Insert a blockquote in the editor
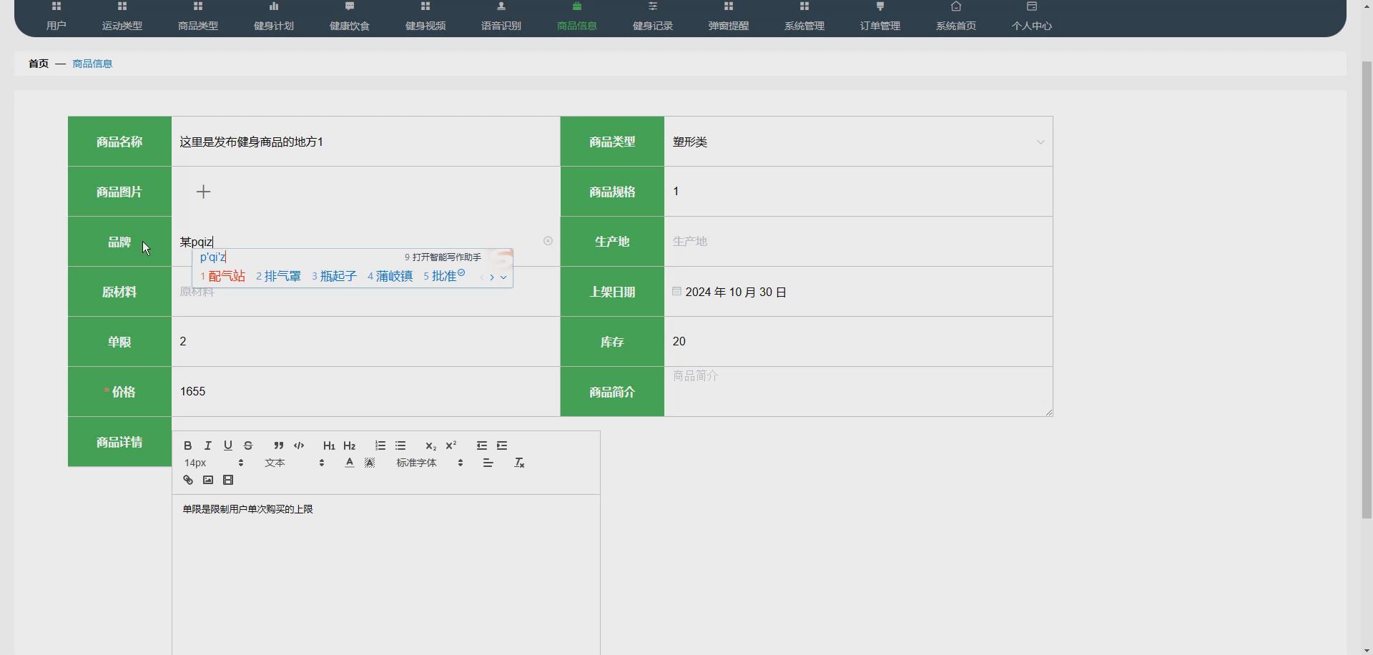This screenshot has height=655, width=1373. (279, 445)
